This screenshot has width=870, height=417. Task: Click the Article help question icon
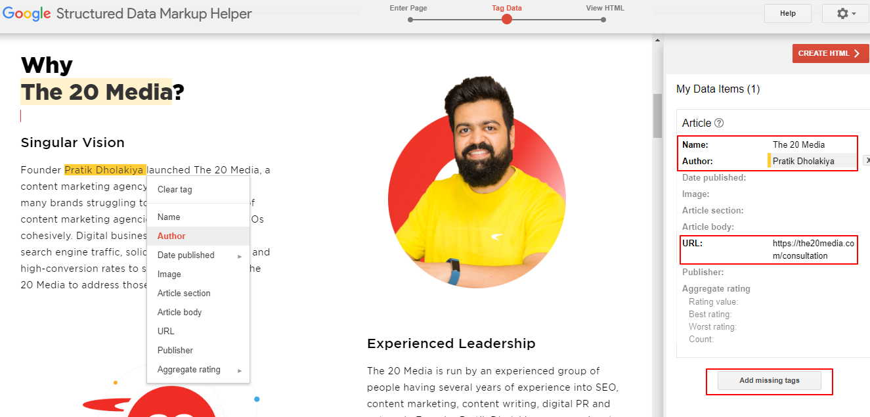[x=719, y=123]
